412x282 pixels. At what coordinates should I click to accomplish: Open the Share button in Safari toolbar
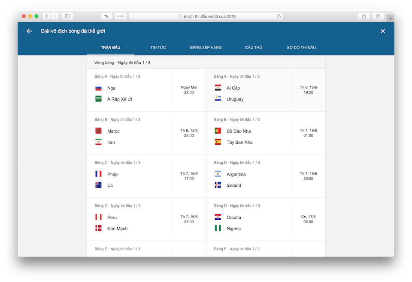[x=364, y=16]
